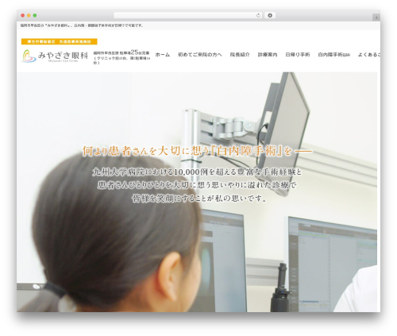Viewport: 397px width, 336px height.
Task: Open the ホーム menu item
Action: click(163, 55)
